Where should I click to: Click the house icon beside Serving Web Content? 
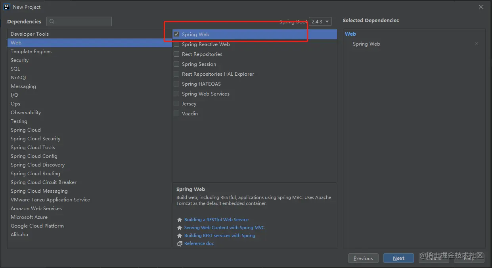tap(180, 228)
